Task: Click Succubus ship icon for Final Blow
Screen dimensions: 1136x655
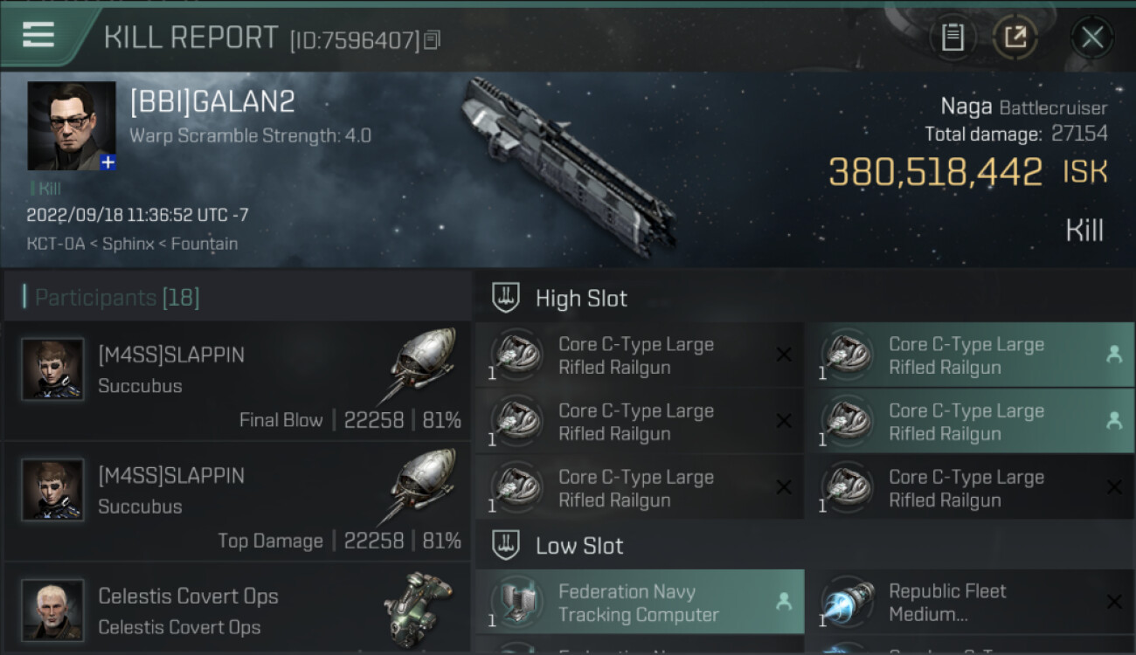Action: (x=424, y=367)
